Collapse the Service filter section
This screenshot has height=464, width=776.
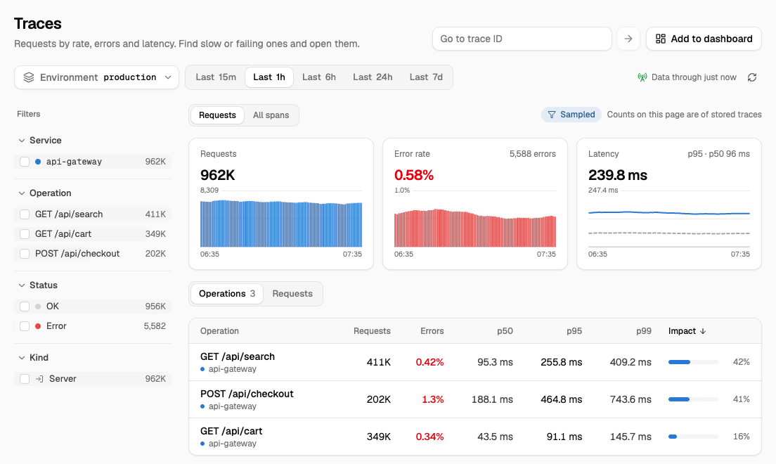(x=40, y=140)
